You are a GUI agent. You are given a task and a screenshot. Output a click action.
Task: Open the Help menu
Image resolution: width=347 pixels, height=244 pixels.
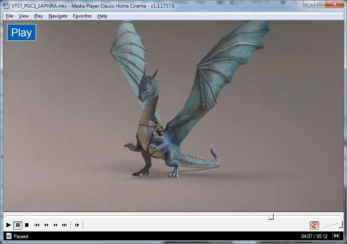(x=102, y=16)
